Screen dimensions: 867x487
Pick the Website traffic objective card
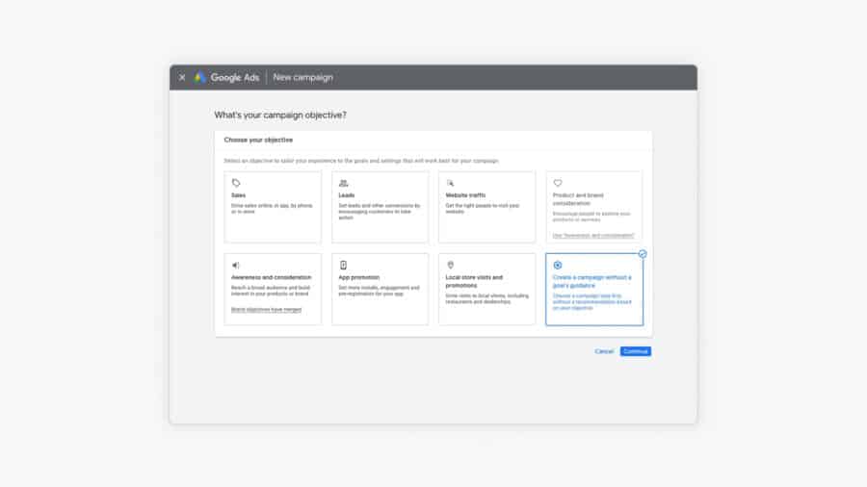pyautogui.click(x=486, y=207)
